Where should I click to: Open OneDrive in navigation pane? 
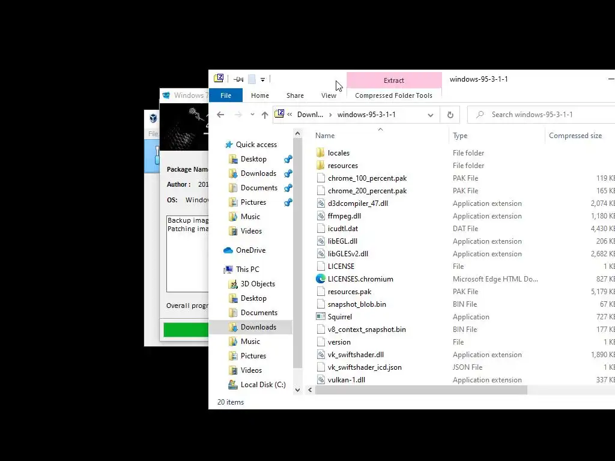click(250, 250)
